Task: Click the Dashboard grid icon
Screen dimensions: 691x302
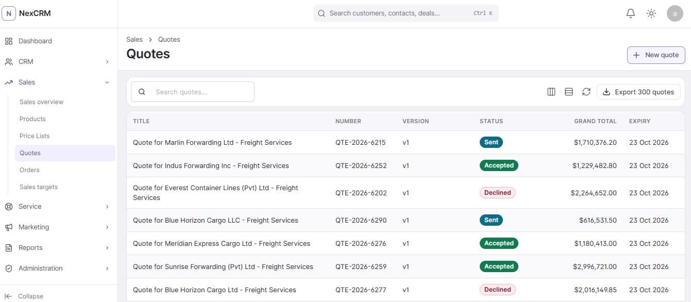Action: coord(9,41)
